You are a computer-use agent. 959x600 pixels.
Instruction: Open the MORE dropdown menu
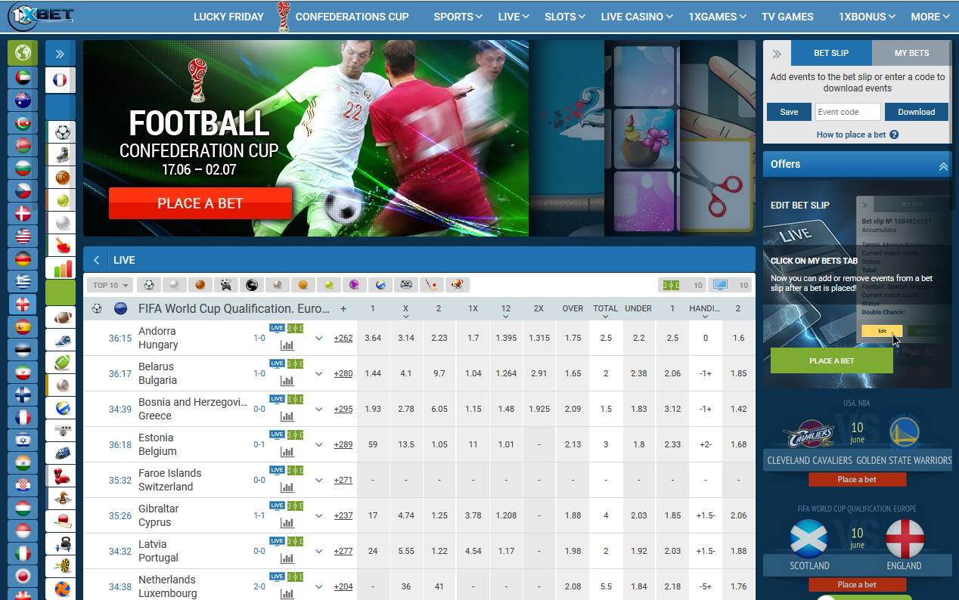pos(930,17)
